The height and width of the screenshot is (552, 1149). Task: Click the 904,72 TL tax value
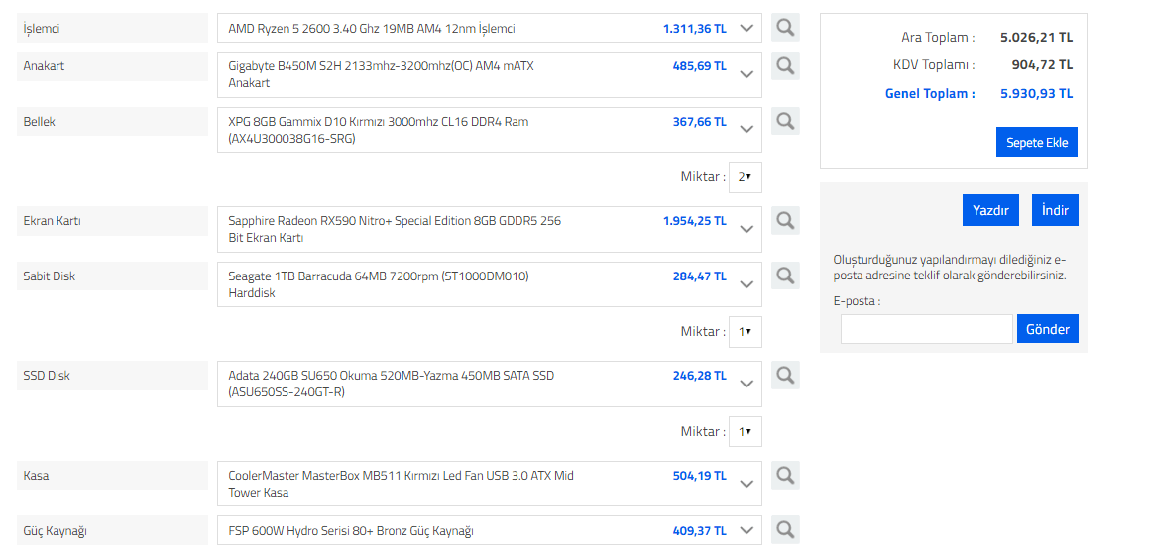pos(1043,65)
